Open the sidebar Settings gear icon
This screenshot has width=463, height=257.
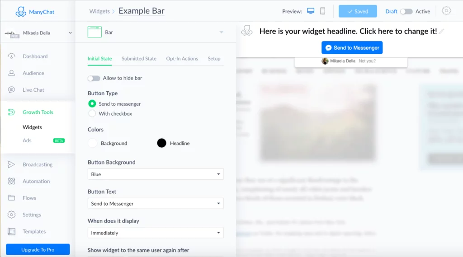tap(11, 215)
